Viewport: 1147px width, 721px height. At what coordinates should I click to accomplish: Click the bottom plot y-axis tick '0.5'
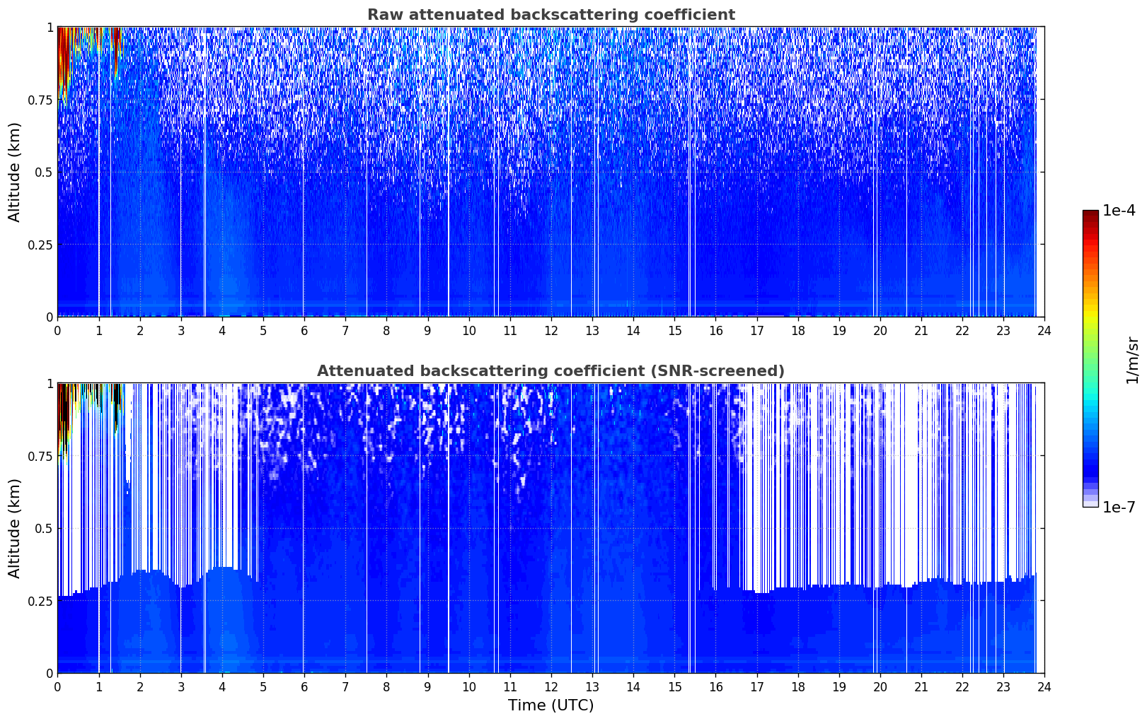tap(44, 529)
